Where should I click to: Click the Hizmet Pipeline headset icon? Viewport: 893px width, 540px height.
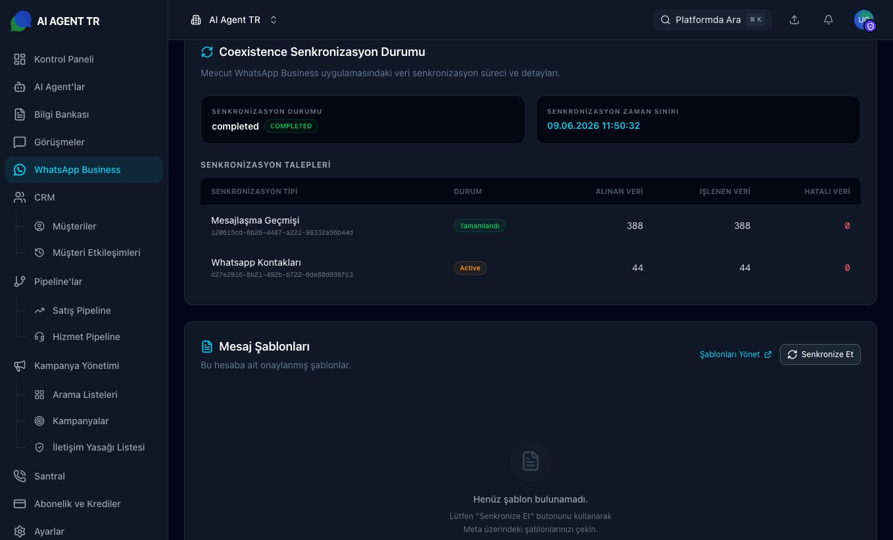(x=39, y=337)
